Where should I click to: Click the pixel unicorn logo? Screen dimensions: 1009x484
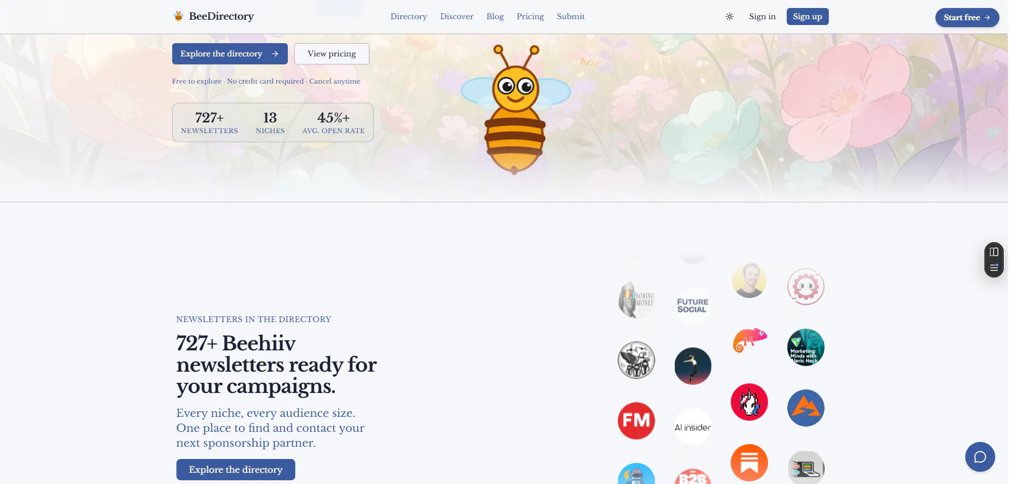click(x=749, y=402)
